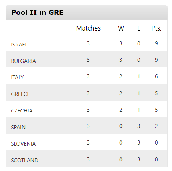Click Slovenia's 0 points value
This screenshot has height=171, width=172.
point(156,142)
